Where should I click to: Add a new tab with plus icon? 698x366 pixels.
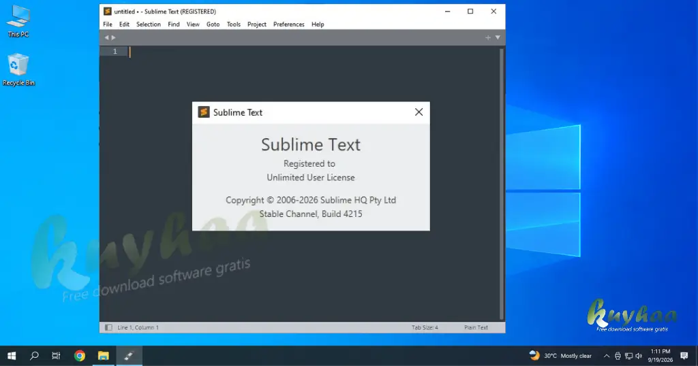[x=488, y=37]
